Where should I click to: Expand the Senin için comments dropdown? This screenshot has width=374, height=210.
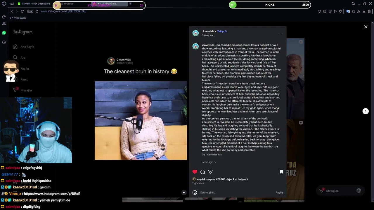[209, 162]
